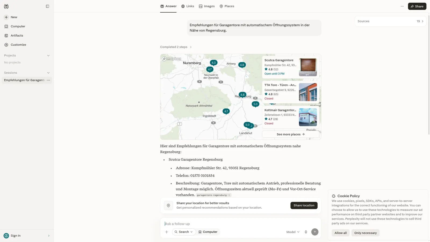The width and height of the screenshot is (430, 242).
Task: Click the Sign In chevron arrow
Action: click(49, 236)
